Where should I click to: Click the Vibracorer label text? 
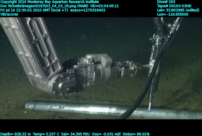[9, 14]
